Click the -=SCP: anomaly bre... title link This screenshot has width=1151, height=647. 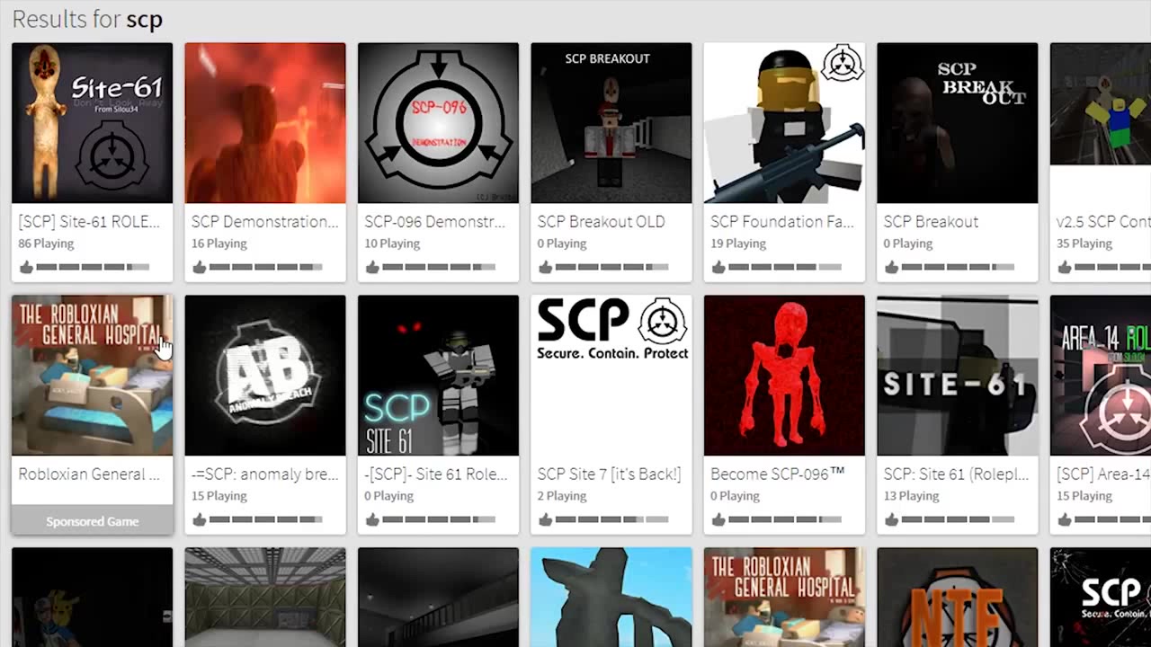point(265,474)
